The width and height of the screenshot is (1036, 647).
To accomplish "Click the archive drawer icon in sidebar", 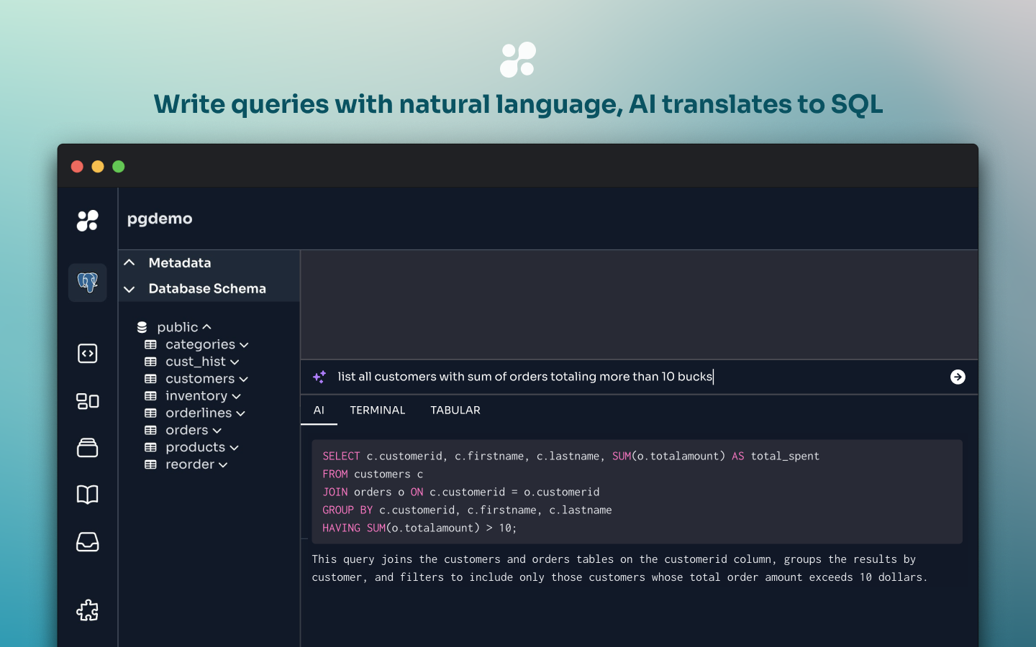I will (x=87, y=447).
